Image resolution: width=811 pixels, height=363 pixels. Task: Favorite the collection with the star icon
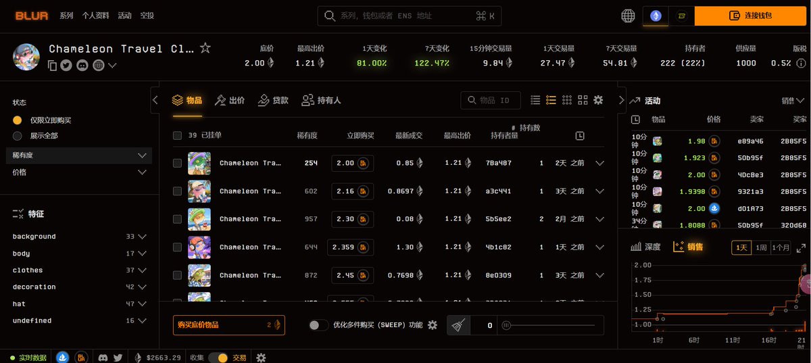(205, 48)
